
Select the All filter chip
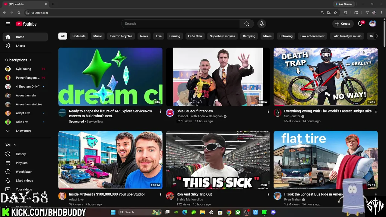(x=63, y=36)
